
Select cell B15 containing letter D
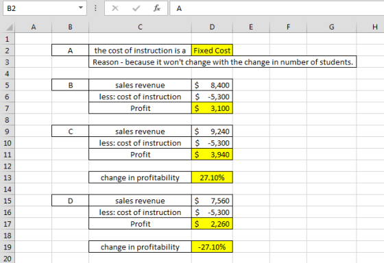point(70,201)
